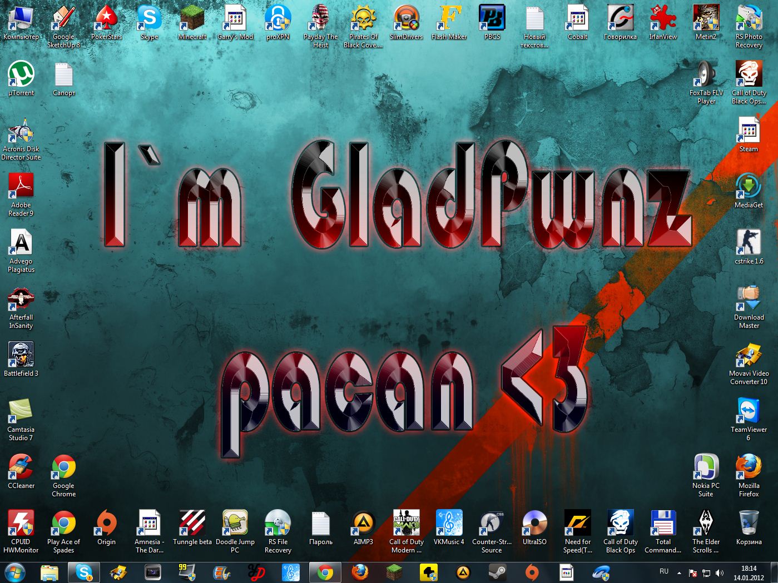Open Google Chrome from the taskbar
Viewport: 778px width, 583px height.
tap(325, 572)
